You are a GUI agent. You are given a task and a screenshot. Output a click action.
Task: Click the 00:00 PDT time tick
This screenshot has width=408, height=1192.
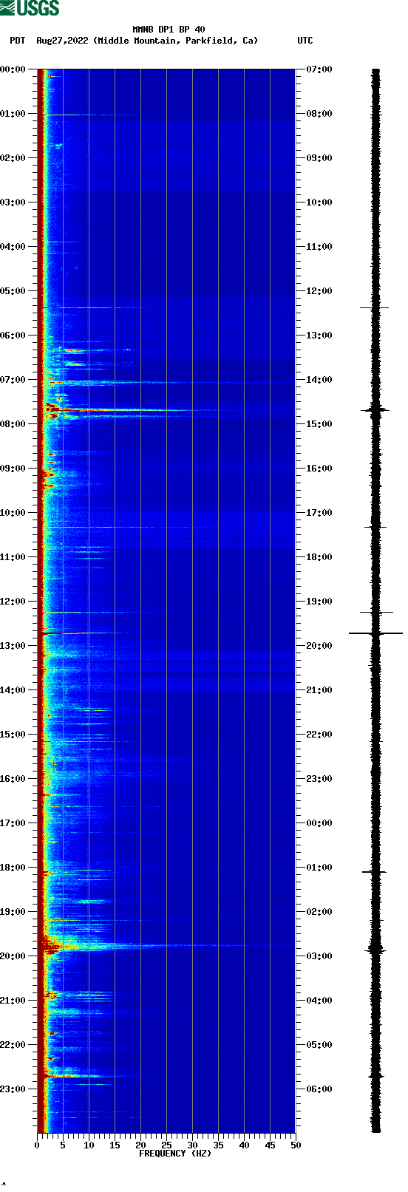tap(13, 69)
